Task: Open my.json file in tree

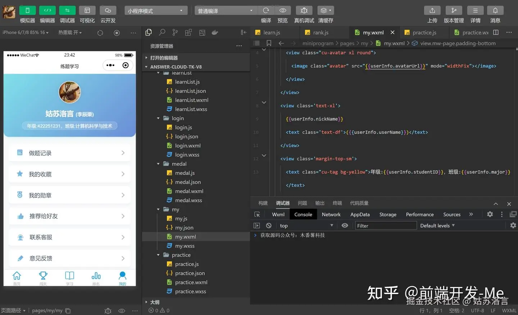Action: tap(184, 227)
